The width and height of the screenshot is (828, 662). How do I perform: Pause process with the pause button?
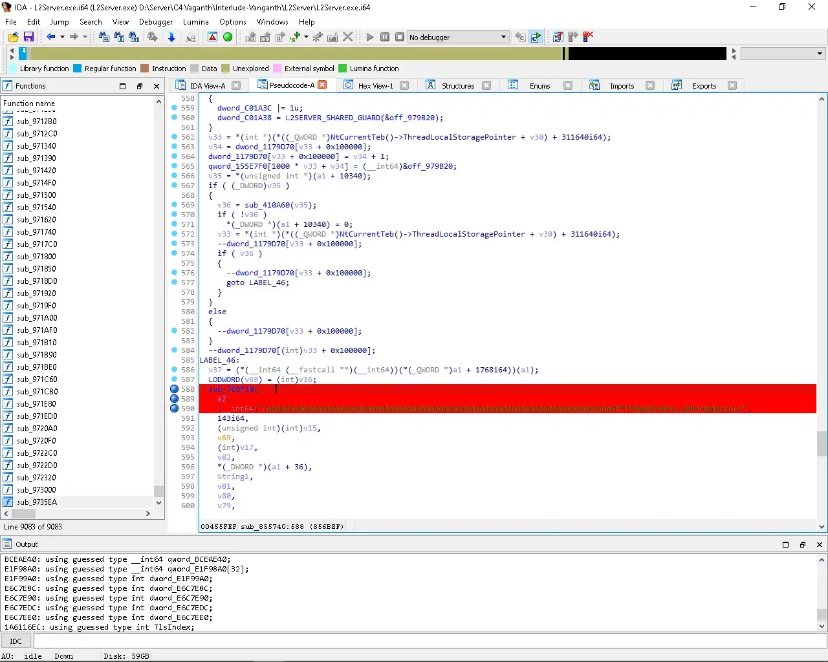[385, 37]
